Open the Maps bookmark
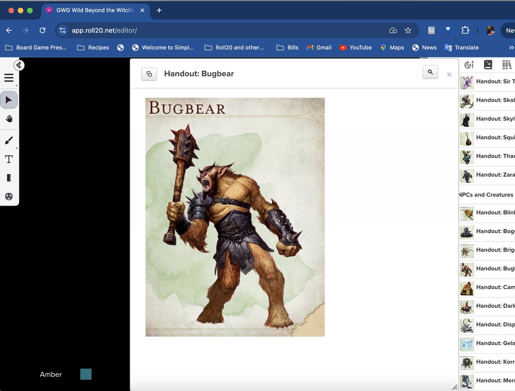Screen dimensions: 515x391 392,48
